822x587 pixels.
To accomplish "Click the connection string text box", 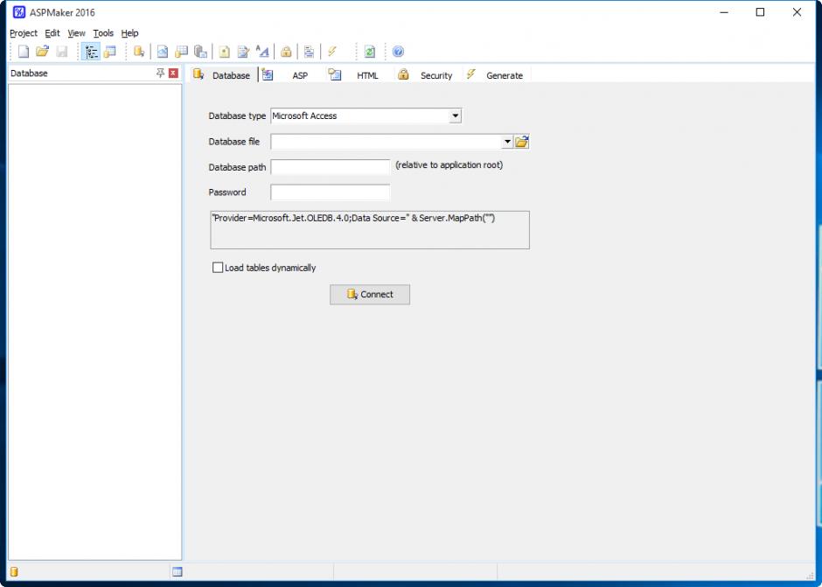I will 370,230.
